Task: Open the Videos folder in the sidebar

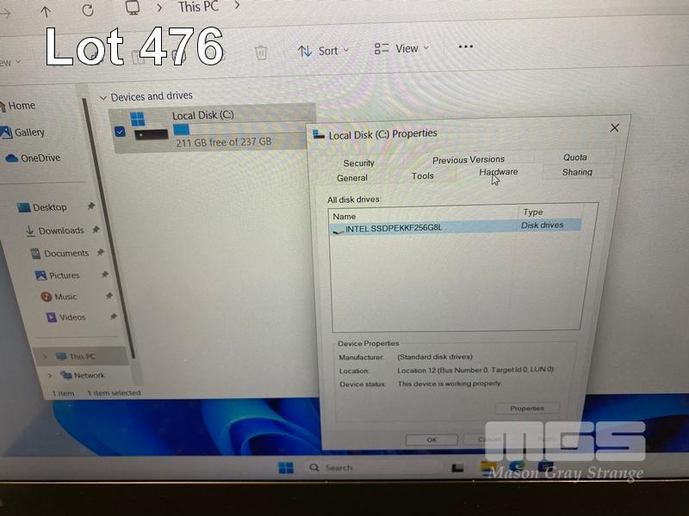Action: pyautogui.click(x=71, y=317)
